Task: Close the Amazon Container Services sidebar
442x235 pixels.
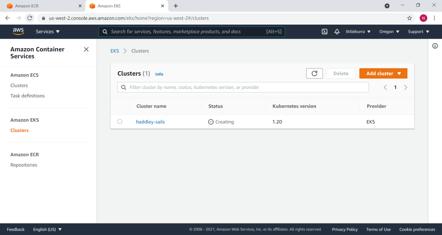Action: tap(86, 49)
